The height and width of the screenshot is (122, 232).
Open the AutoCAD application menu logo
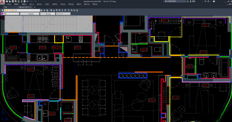coord(2,2)
